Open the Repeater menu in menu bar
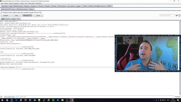Image resolution: width=181 pixels, height=102 pixels. coord(16,3)
